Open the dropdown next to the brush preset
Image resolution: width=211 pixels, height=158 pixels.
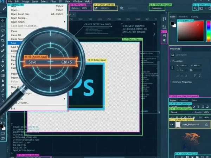point(116,8)
